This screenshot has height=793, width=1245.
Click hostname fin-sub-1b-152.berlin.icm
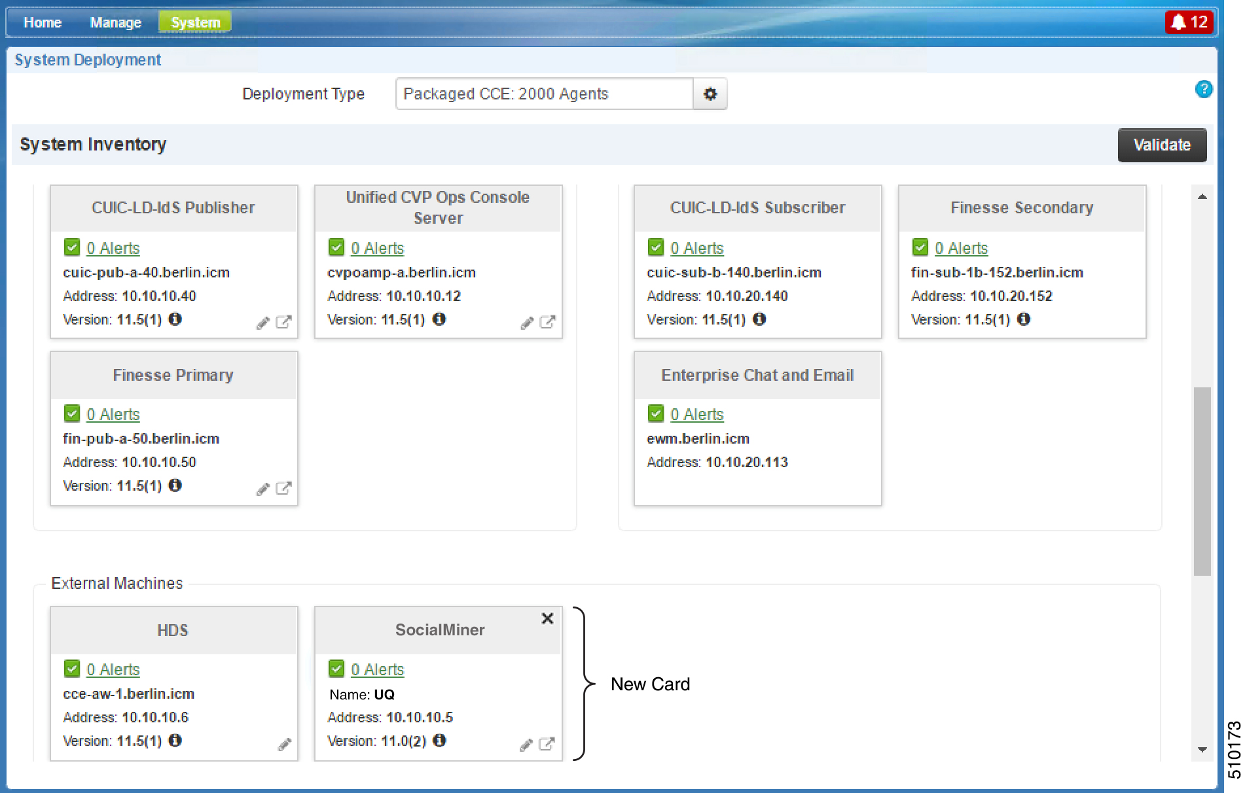click(997, 273)
